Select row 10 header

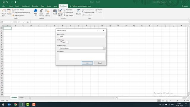(2, 50)
